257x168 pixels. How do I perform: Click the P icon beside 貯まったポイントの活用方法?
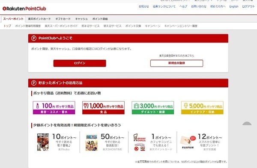pos(34,83)
